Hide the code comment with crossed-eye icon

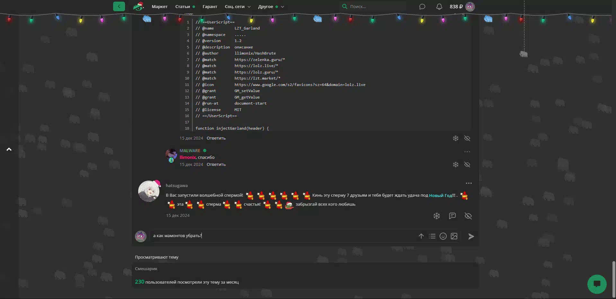tap(467, 138)
